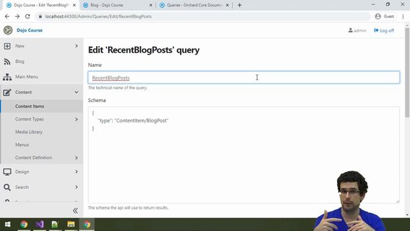410x231 pixels.
Task: Click the Content edit icon in sidebar
Action: [x=7, y=92]
